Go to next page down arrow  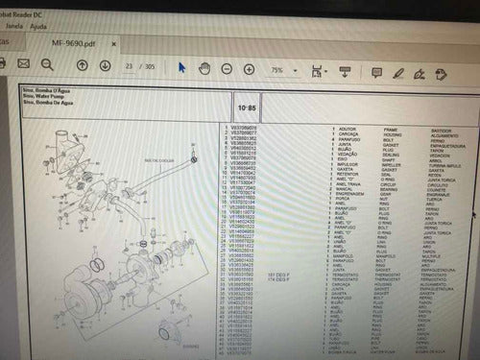click(106, 66)
